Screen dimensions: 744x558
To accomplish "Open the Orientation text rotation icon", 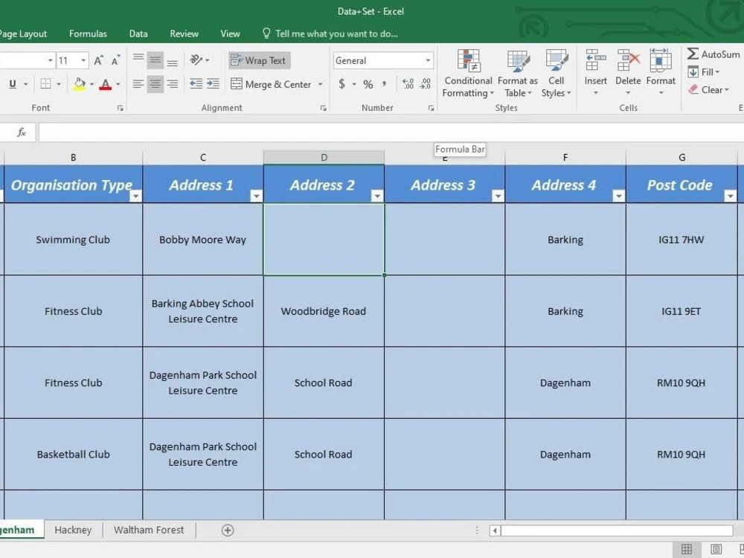I will (196, 60).
